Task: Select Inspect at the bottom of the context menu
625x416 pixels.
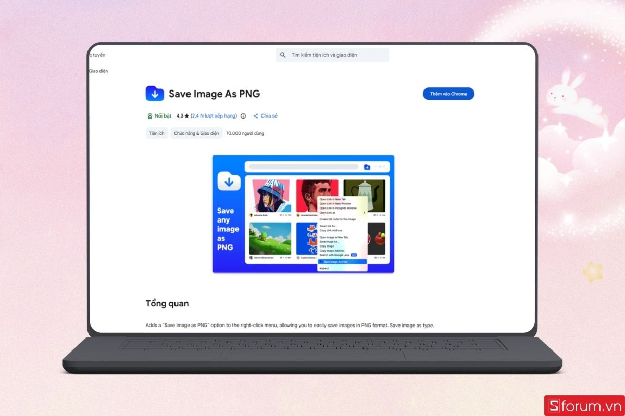Action: coord(325,268)
